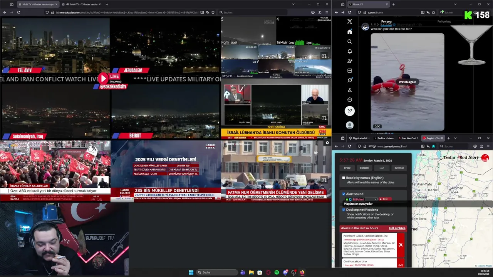The image size is (493, 277).
Task: Click the X logo in sidebar
Action: pos(350,22)
